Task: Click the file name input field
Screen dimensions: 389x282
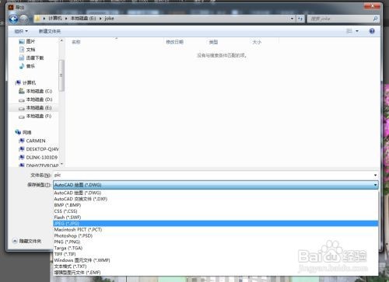Action: click(x=213, y=176)
